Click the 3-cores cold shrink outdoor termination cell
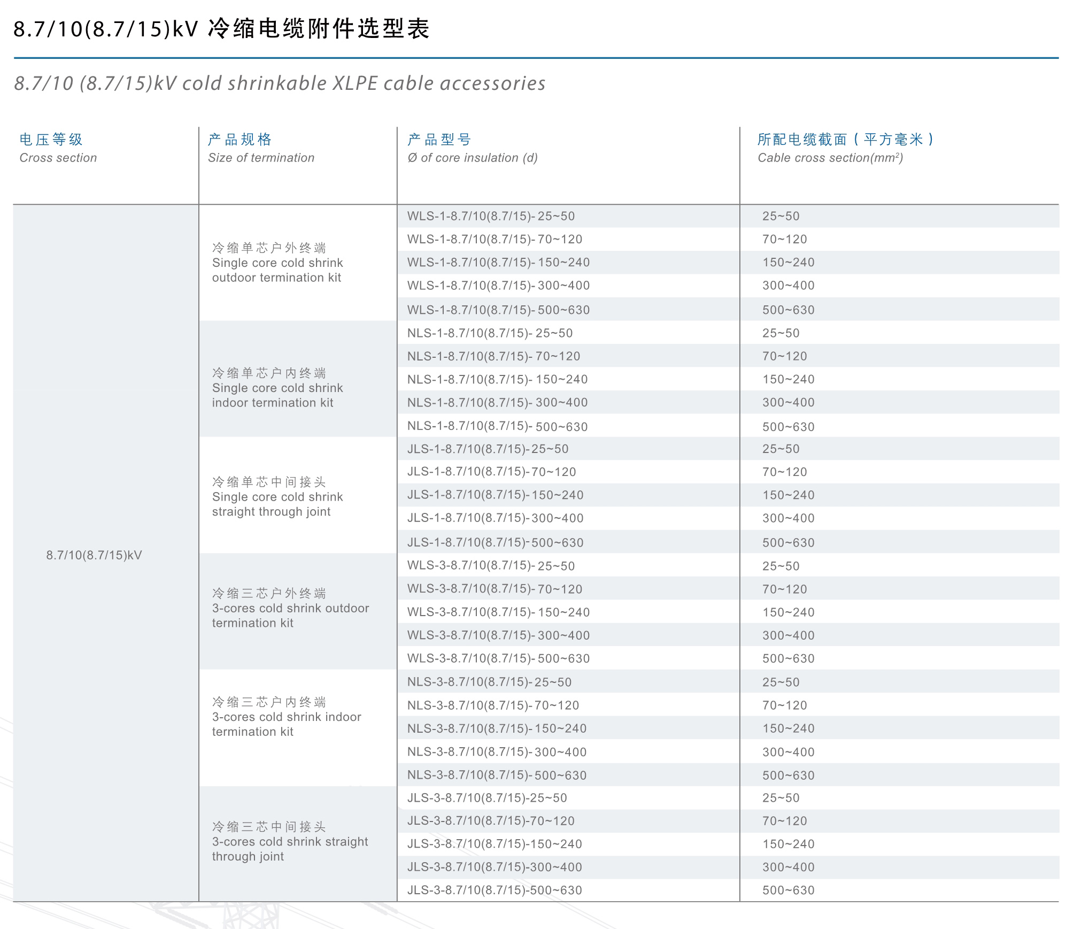 [x=290, y=608]
